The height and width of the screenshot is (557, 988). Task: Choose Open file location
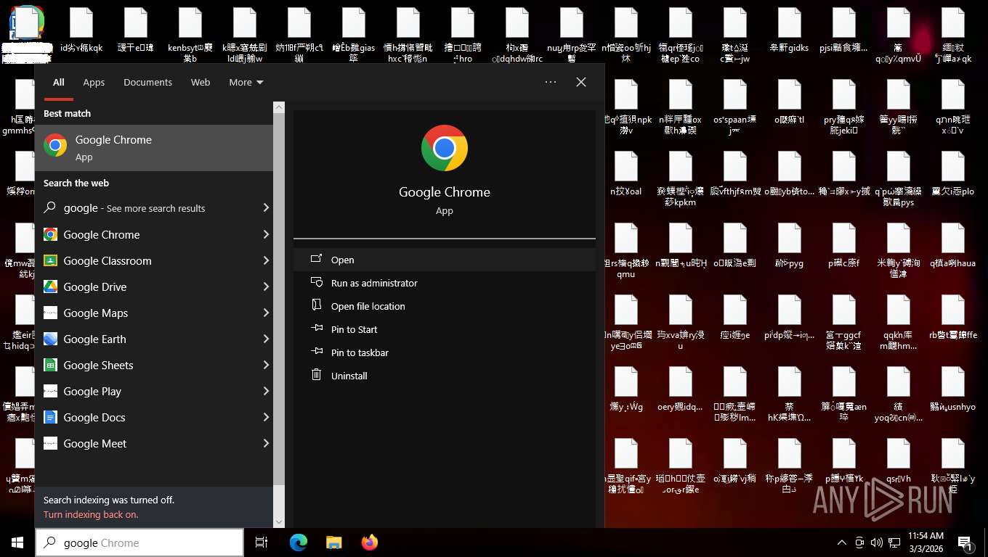(x=445, y=306)
